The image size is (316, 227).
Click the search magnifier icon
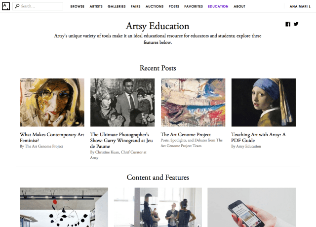click(x=17, y=6)
